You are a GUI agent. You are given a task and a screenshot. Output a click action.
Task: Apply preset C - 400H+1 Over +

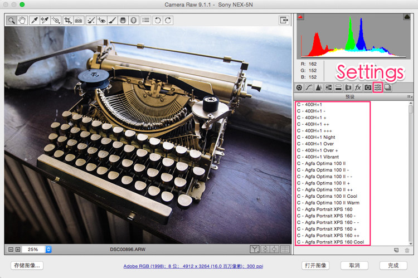coord(317,150)
